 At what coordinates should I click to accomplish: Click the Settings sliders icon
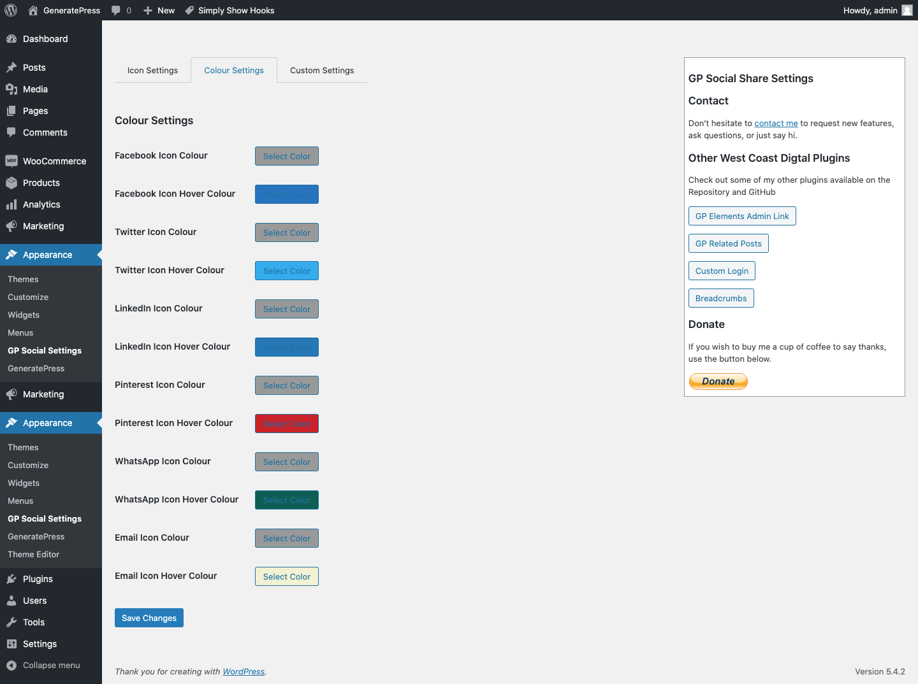pyautogui.click(x=11, y=644)
